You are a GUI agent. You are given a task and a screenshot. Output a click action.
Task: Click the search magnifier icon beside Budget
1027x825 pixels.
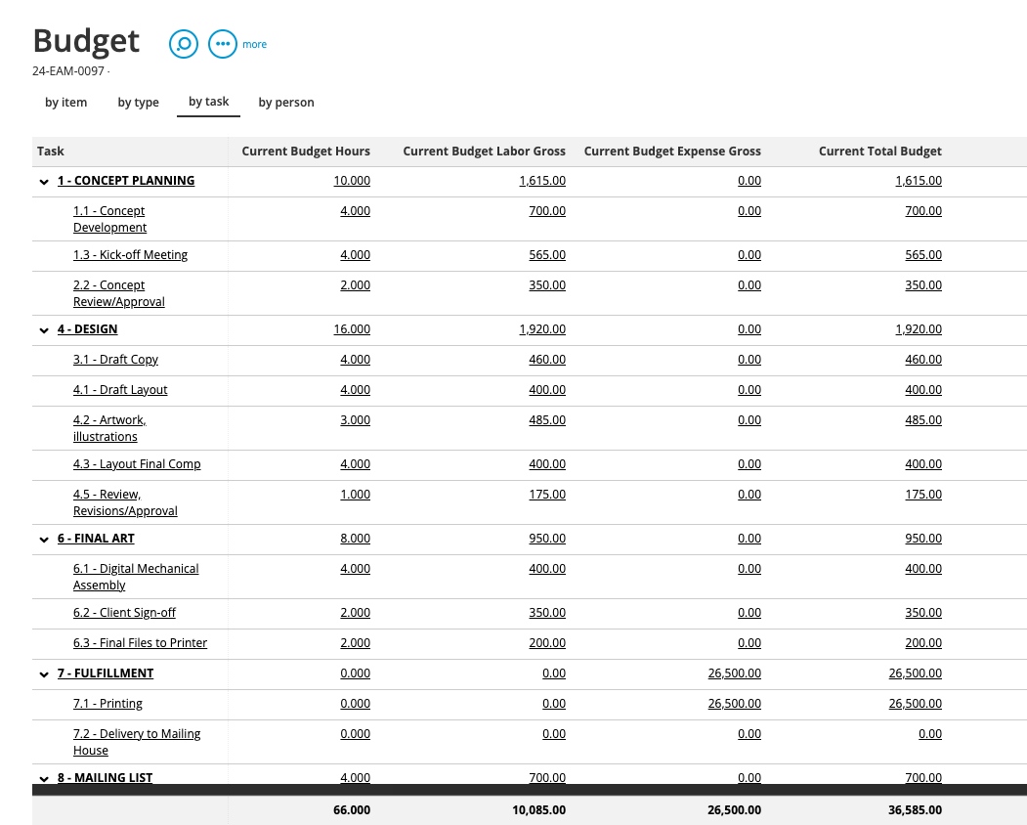coord(183,44)
